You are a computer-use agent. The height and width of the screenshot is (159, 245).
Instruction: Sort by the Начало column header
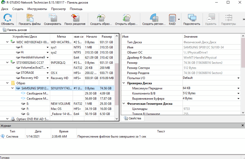click(92, 37)
